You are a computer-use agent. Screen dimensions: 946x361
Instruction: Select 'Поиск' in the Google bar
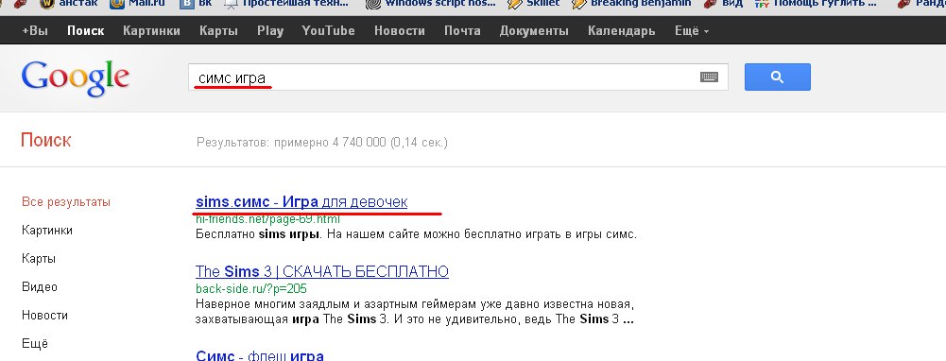tap(86, 31)
